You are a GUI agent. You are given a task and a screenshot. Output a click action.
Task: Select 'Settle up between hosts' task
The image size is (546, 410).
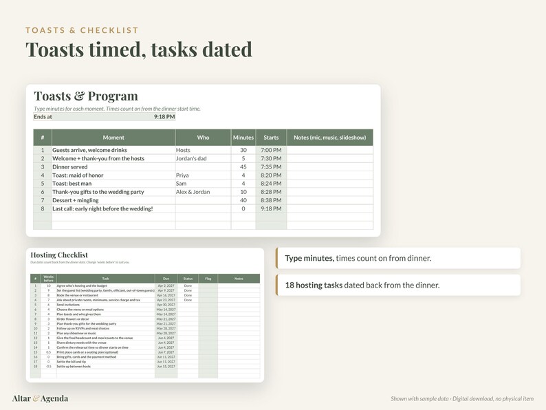[105, 367]
